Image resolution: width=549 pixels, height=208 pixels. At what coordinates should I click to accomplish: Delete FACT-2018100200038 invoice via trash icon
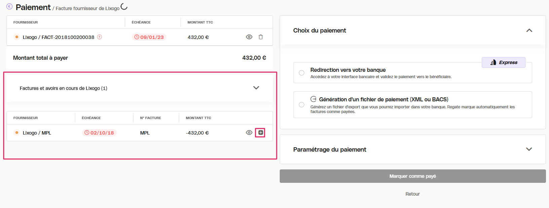[261, 37]
